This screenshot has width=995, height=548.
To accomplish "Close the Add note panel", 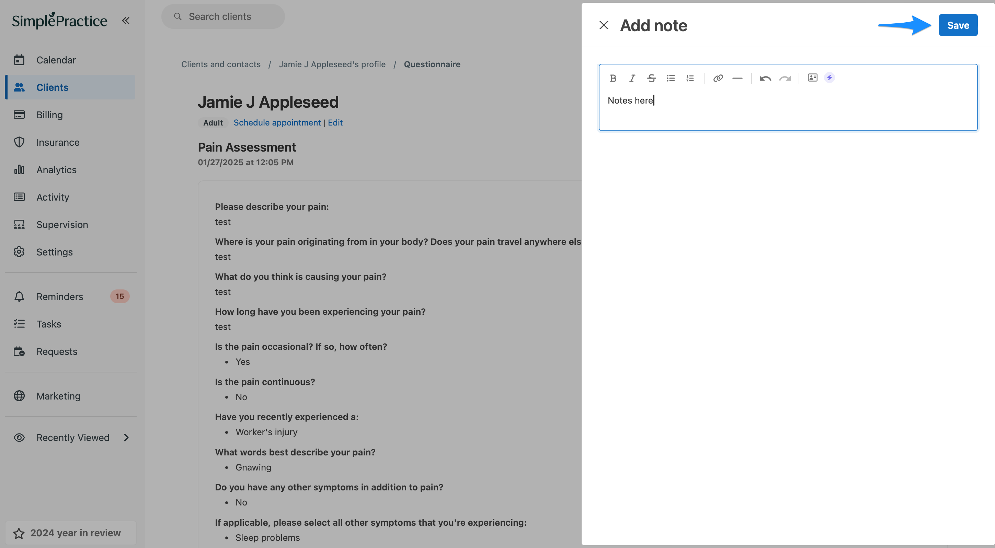I will 604,25.
